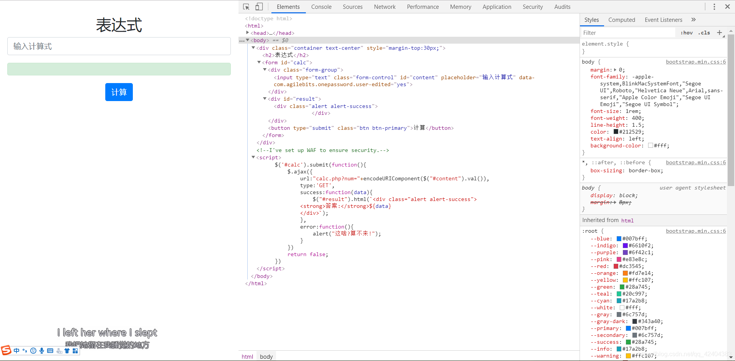This screenshot has width=735, height=361.
Task: Open the Event Listeners tab
Action: [663, 20]
